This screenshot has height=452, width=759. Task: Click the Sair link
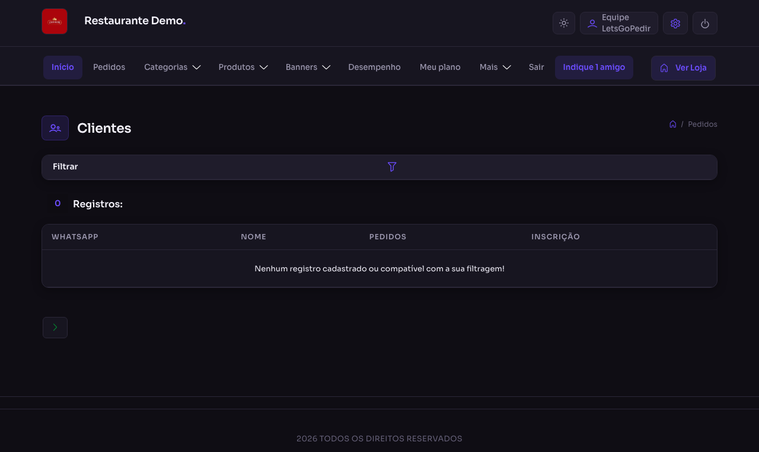[x=536, y=68]
